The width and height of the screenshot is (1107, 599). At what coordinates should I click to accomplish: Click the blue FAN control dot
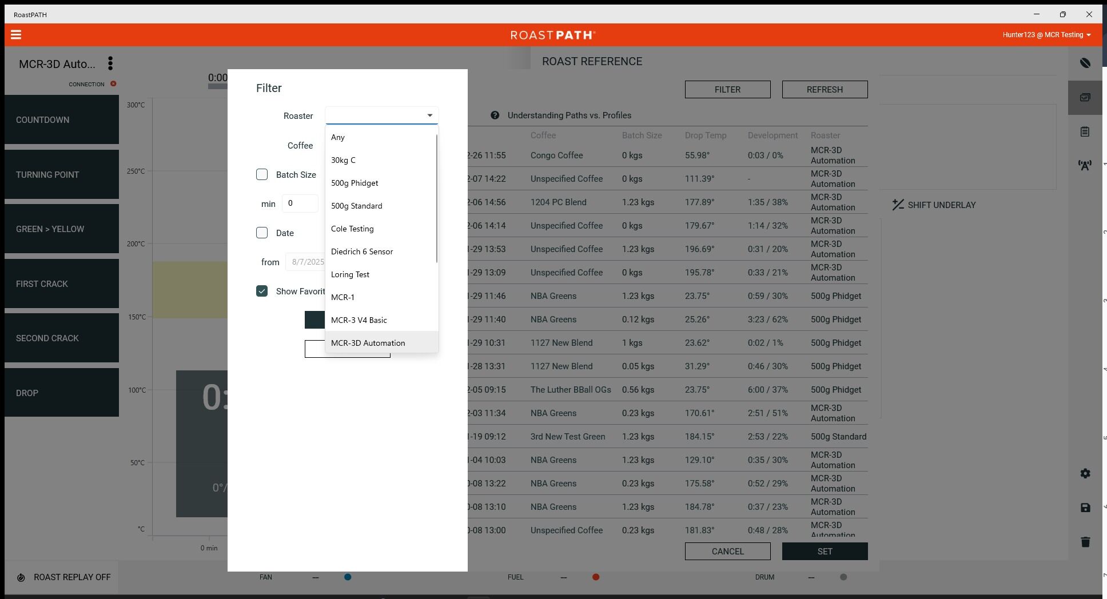tap(348, 577)
